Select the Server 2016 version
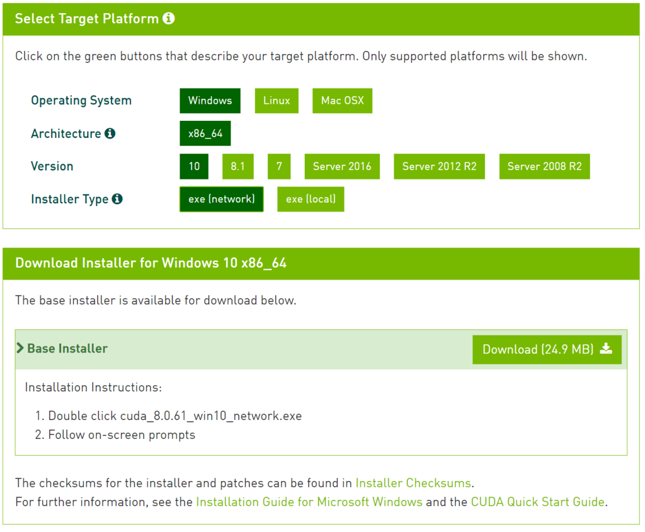The image size is (645, 532). (342, 166)
